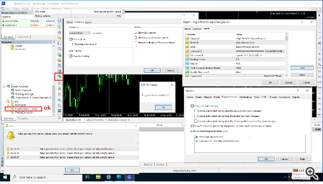Image resolution: width=323 pixels, height=184 pixels.
Task: Click Inputs list scroll down arrow
Action: 286,76
